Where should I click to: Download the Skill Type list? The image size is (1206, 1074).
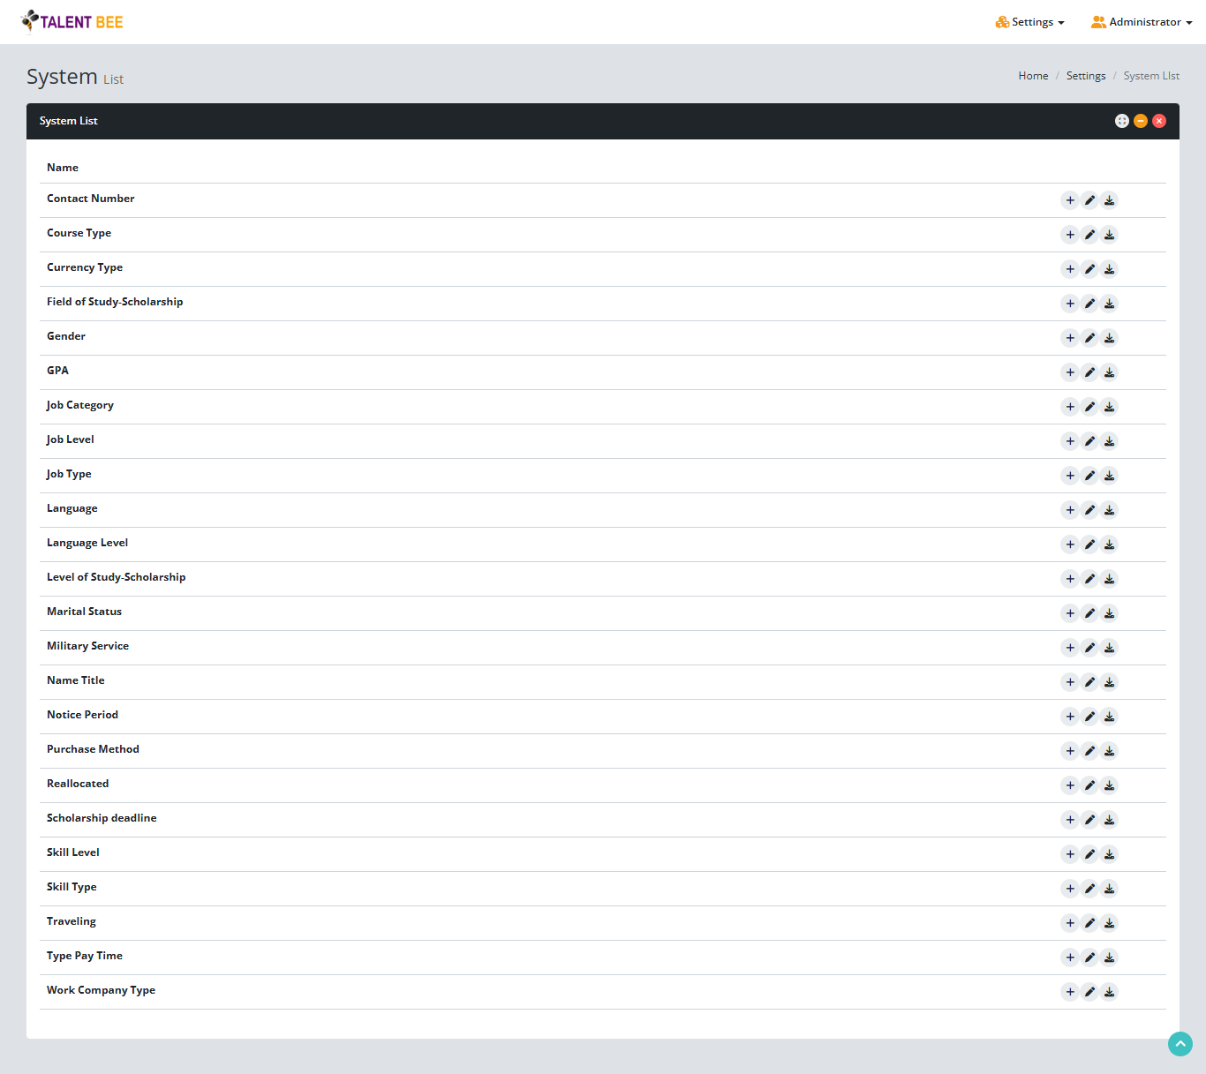pos(1110,889)
